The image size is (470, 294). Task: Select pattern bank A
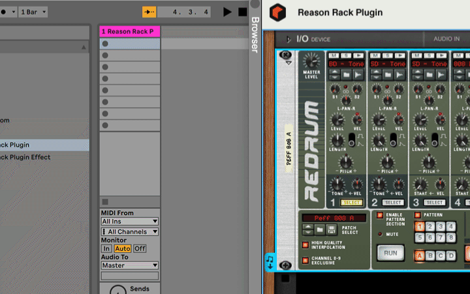pos(420,255)
